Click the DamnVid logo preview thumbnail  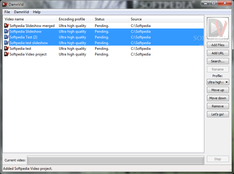[217, 28]
